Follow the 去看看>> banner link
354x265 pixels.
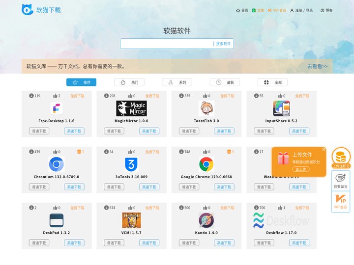coord(317,66)
